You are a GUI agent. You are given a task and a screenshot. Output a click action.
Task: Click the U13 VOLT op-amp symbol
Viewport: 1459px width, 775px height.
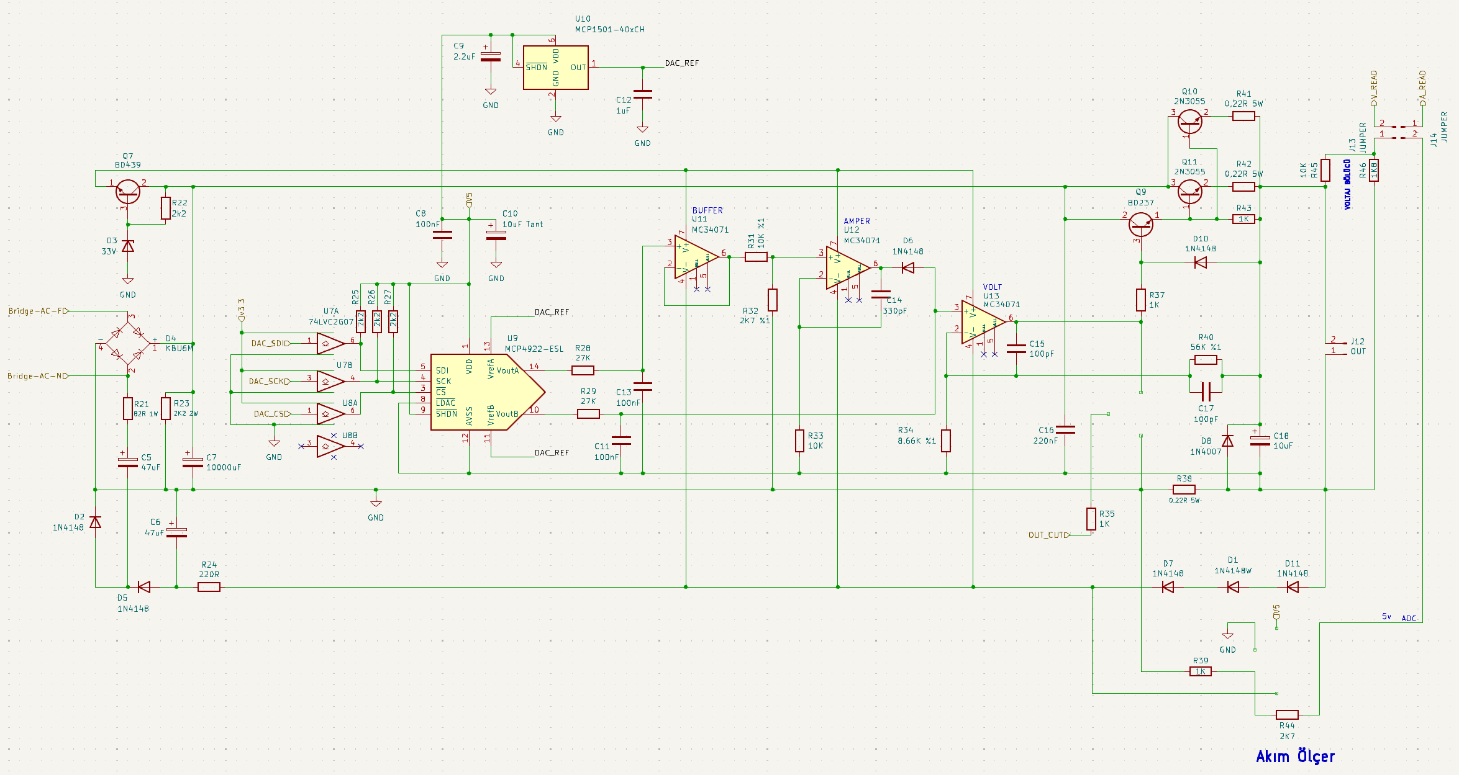coord(983,322)
